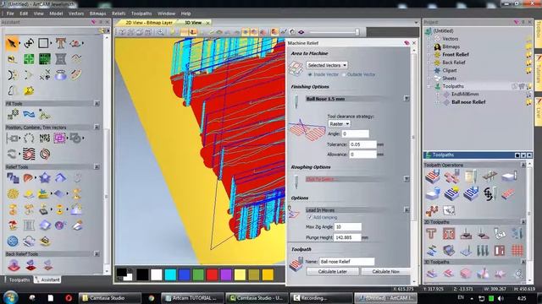542x304 pixels.
Task: Select the Front Relief tree item
Action: tap(456, 54)
